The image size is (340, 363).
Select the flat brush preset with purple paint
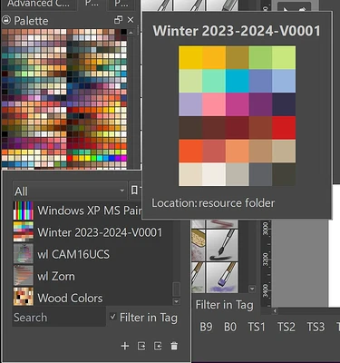(x=222, y=278)
